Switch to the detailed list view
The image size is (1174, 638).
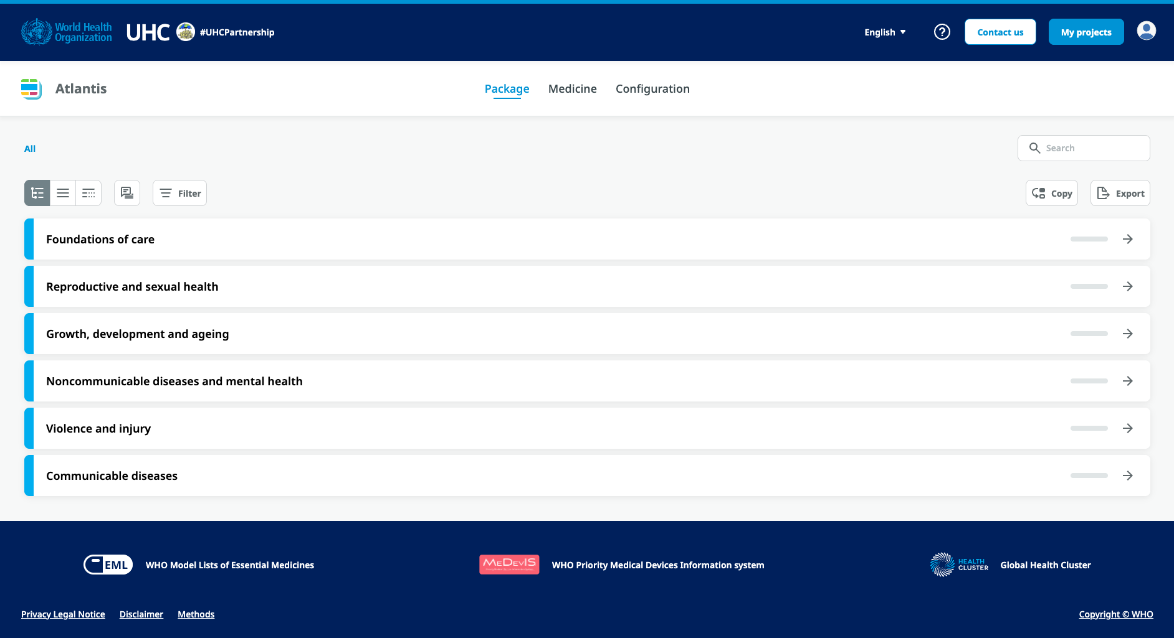pyautogui.click(x=88, y=193)
